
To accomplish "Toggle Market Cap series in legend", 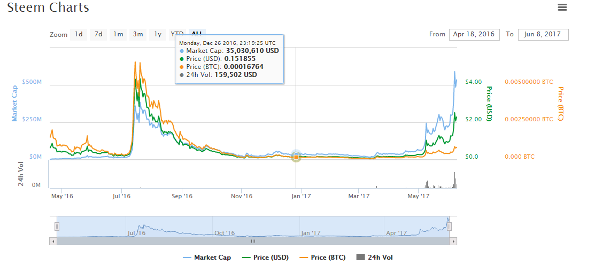I will (207, 258).
